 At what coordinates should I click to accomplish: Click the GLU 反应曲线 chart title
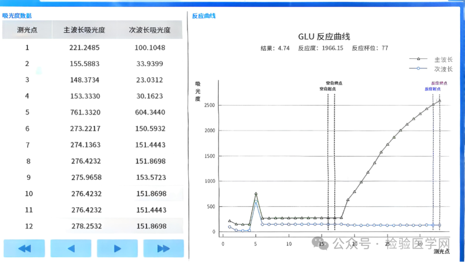tap(324, 37)
